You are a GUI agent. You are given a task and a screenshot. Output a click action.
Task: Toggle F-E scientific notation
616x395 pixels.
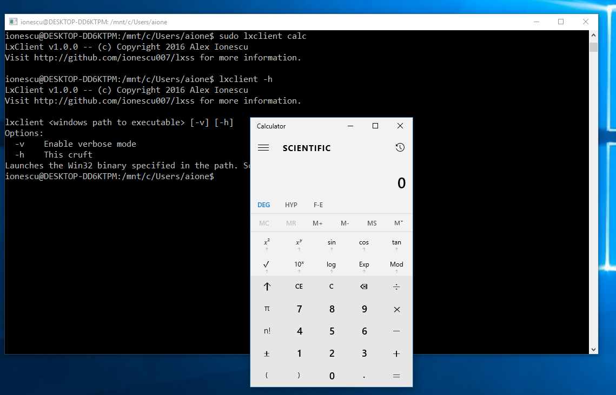tap(318, 205)
